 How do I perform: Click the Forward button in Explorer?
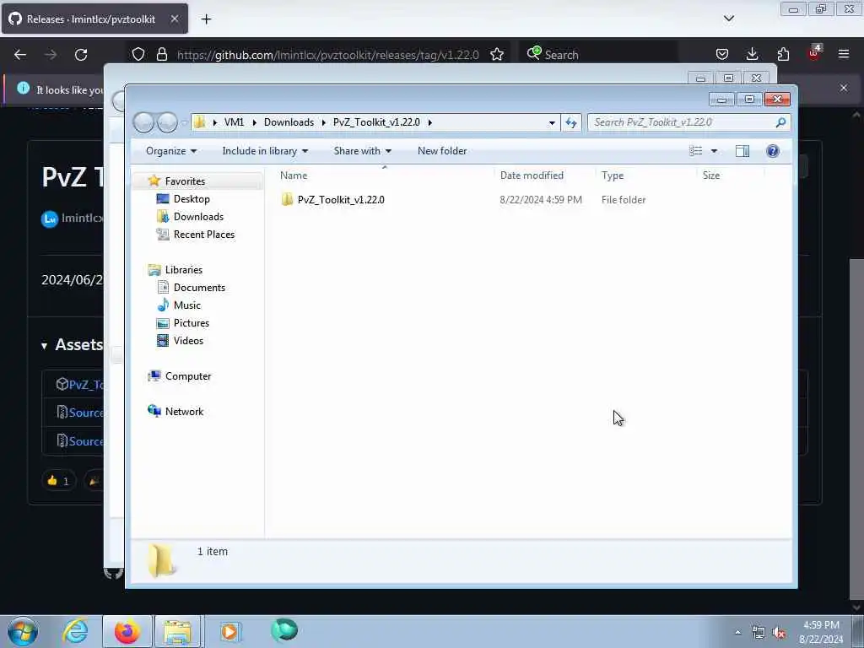167,122
